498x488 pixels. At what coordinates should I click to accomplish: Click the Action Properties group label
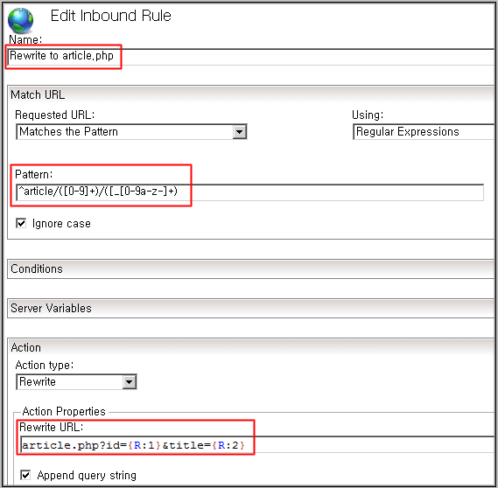pos(64,411)
